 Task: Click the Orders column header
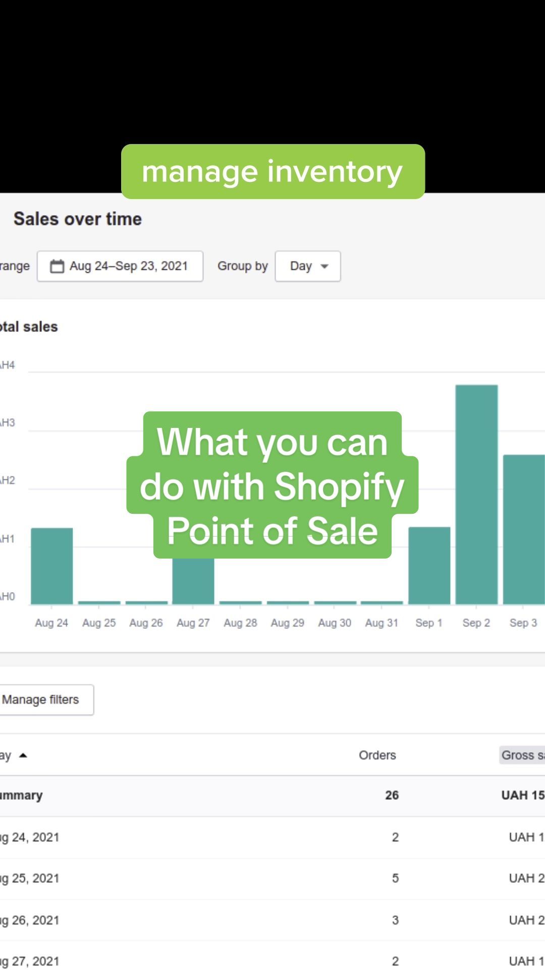pos(377,755)
